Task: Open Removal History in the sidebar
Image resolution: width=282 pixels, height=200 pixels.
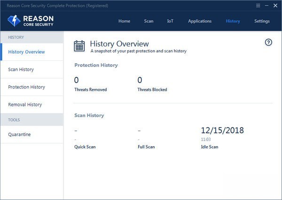Action: (32, 104)
